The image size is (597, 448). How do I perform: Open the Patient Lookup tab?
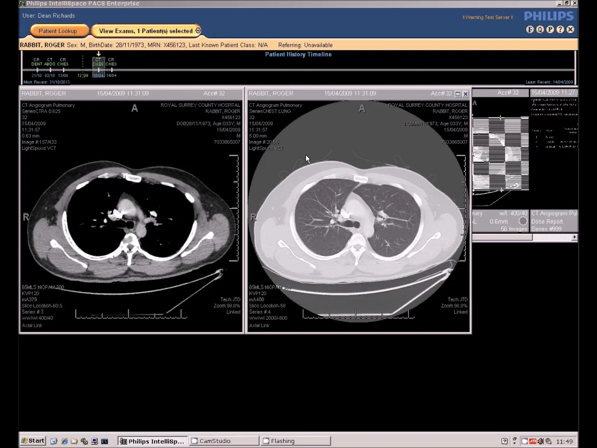click(58, 31)
